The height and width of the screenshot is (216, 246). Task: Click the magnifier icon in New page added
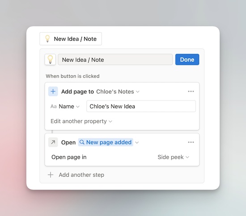click(x=82, y=142)
